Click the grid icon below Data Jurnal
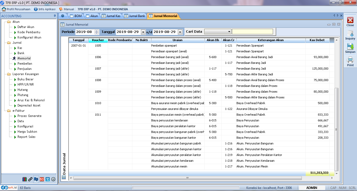 pyautogui.click(x=64, y=177)
